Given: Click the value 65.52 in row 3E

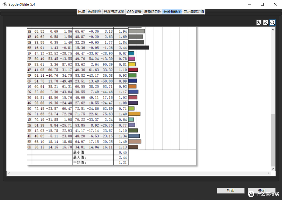Looking at the screenshot, I should (39, 31).
